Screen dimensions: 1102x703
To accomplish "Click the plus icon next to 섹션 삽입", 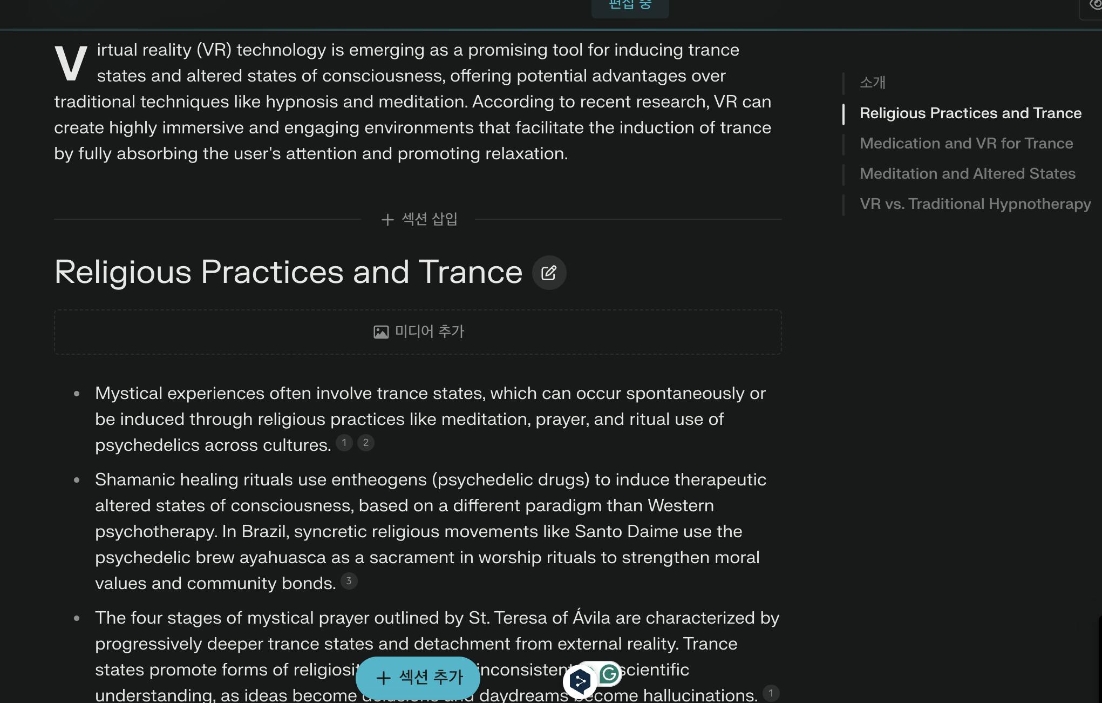I will [x=387, y=220].
